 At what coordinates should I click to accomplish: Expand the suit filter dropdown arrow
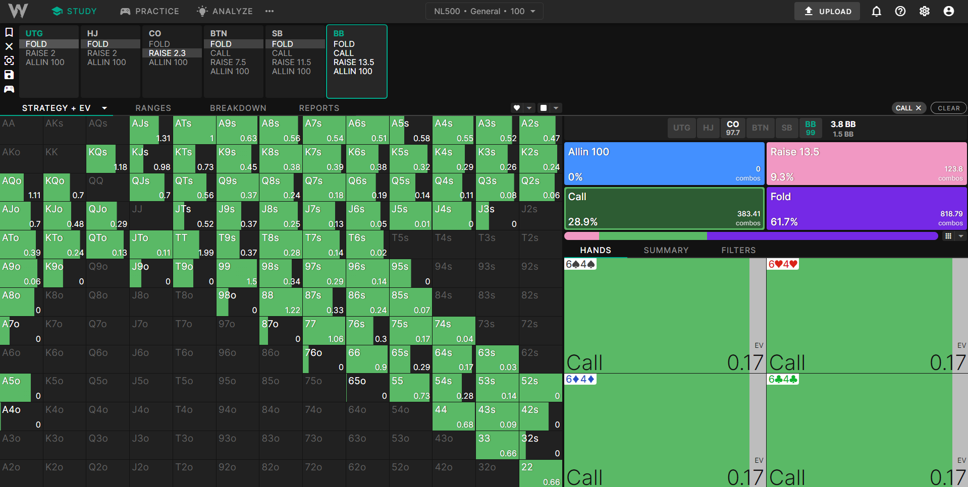[x=529, y=108]
